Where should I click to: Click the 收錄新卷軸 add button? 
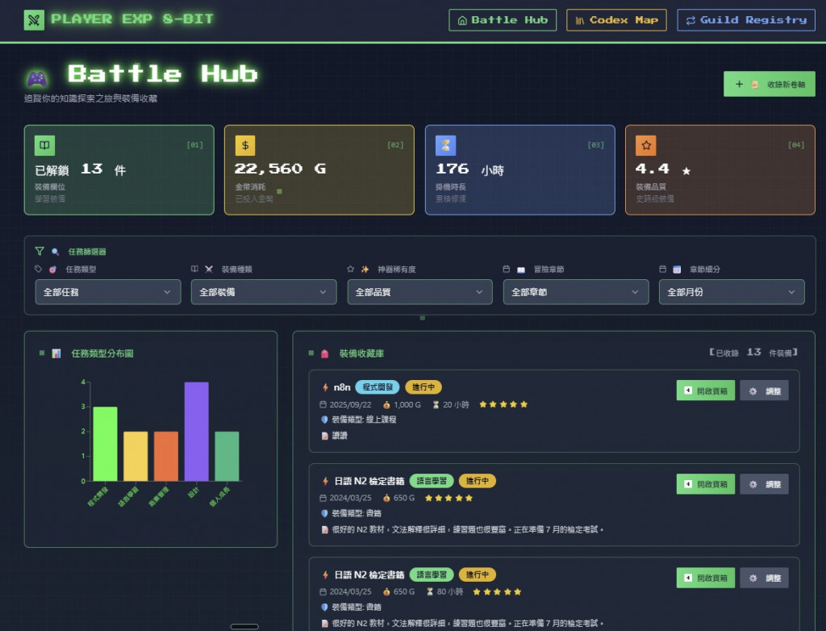769,84
